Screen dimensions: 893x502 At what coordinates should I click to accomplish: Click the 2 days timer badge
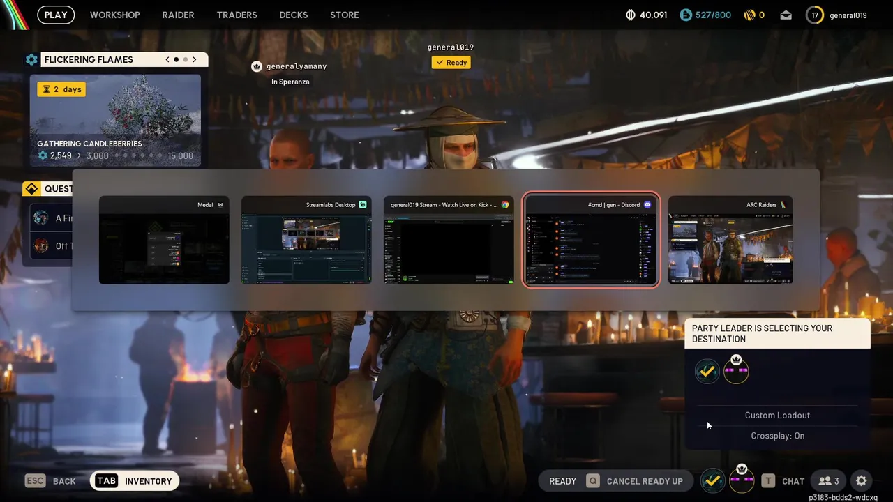61,89
